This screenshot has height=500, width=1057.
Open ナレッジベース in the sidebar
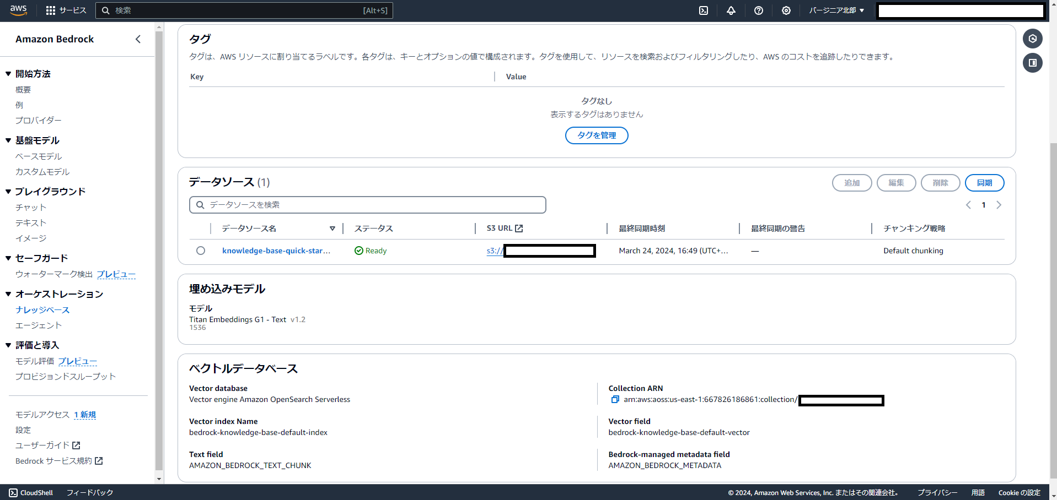[x=42, y=310]
